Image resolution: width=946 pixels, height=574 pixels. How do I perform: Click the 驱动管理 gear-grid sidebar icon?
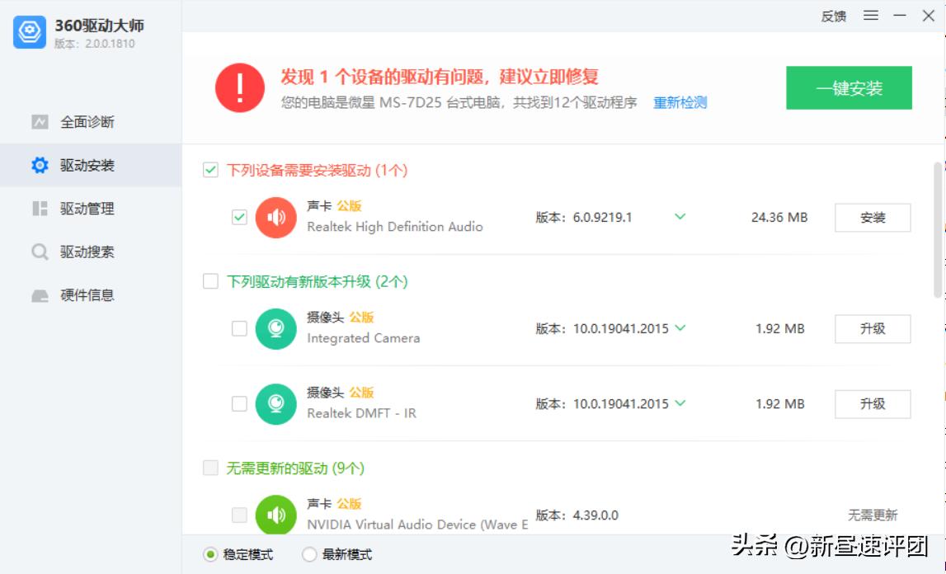pos(38,208)
